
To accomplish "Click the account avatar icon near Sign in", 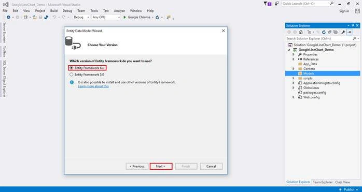I will 357,11.
